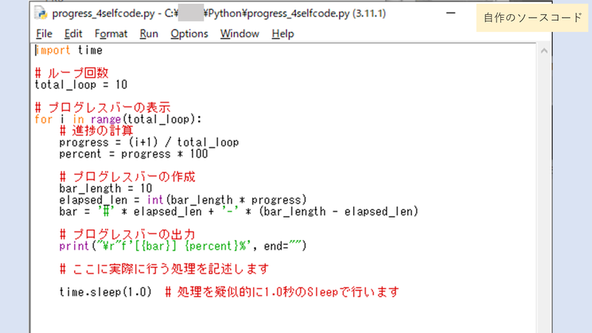Viewport: 592px width, 333px height.
Task: Open the Edit menu
Action: tap(73, 34)
